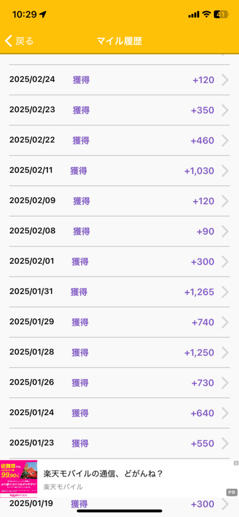The image size is (239, 517).
Task: Tap the back chevron labeled 戻る
Action: (19, 41)
